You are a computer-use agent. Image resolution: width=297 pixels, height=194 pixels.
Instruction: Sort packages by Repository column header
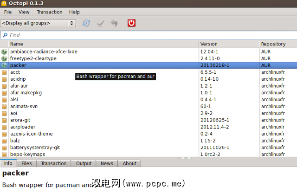click(278, 44)
